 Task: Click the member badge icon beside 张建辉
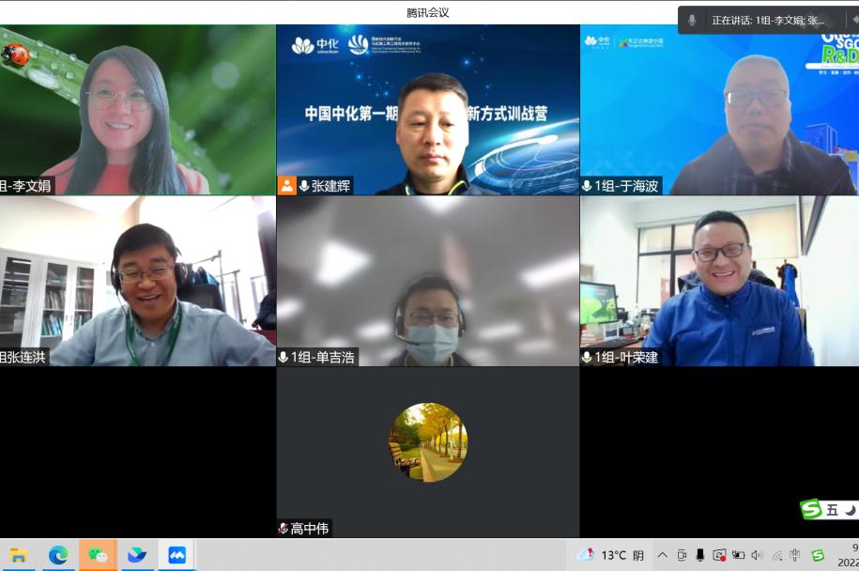(287, 183)
